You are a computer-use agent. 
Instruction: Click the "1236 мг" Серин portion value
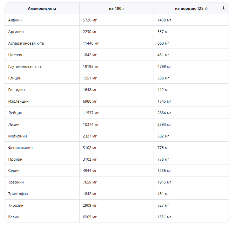point(164,171)
